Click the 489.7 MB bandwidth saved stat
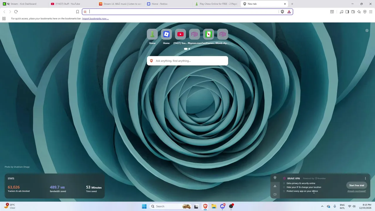 [x=58, y=189]
